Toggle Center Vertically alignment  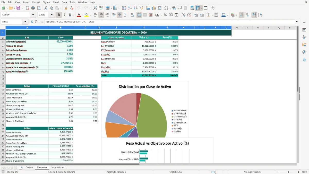(x=119, y=15)
